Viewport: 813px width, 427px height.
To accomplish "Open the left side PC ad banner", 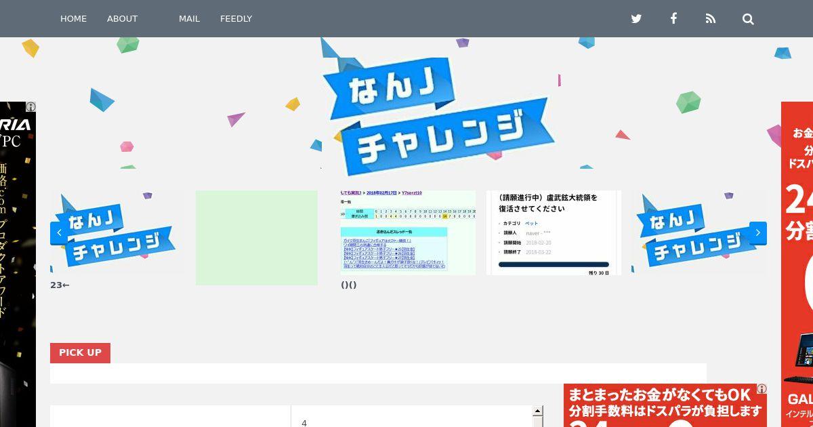I will [18, 264].
